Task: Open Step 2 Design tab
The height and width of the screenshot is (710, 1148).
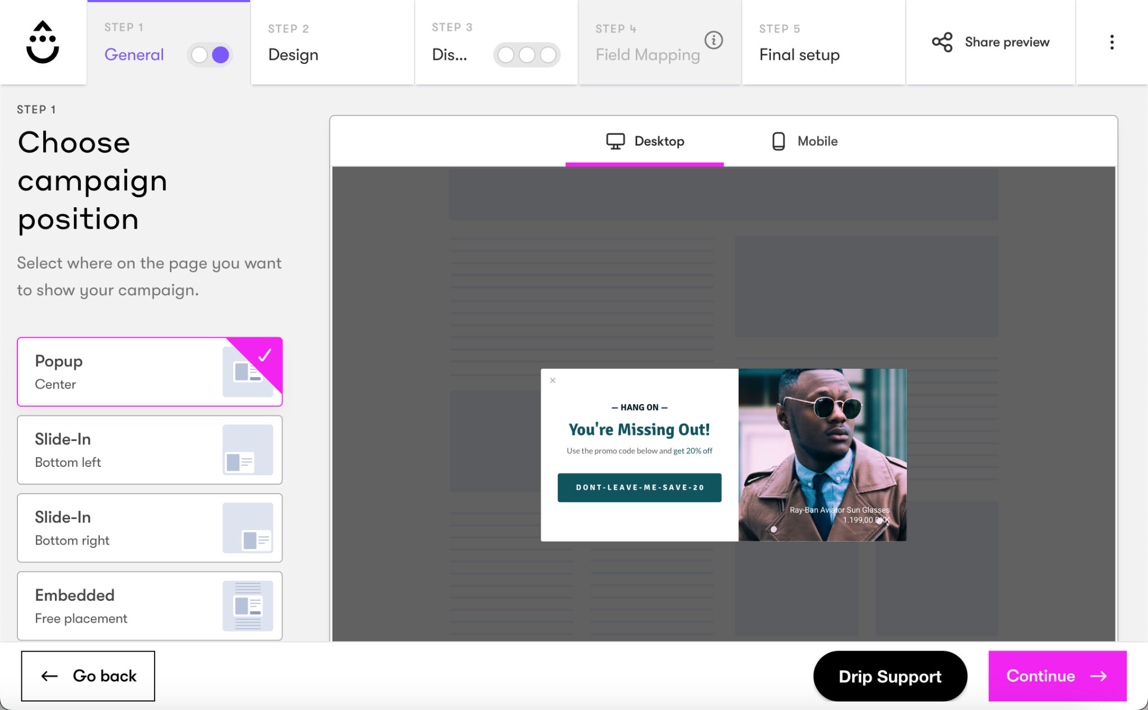Action: tap(332, 43)
